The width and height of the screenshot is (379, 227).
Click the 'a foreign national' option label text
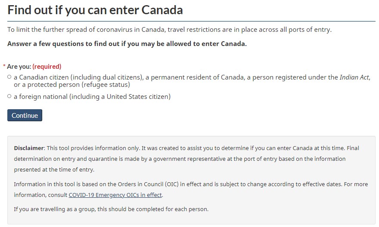41,97
